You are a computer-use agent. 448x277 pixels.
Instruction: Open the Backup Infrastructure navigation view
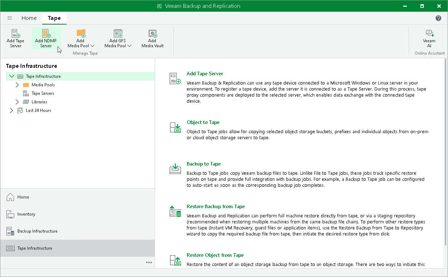click(x=78, y=231)
